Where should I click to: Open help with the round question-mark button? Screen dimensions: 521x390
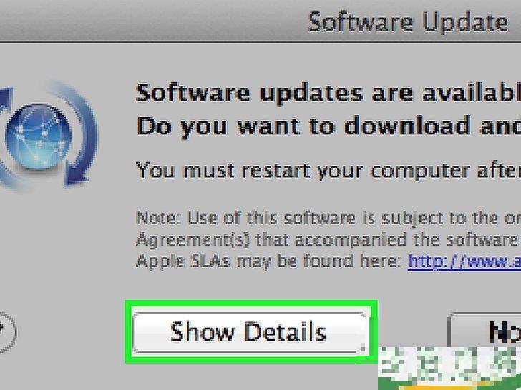pyautogui.click(x=6, y=332)
